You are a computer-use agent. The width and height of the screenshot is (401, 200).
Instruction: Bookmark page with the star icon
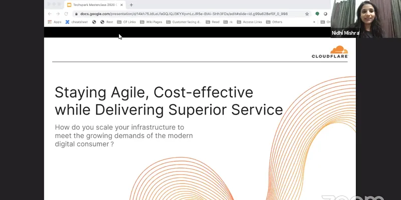[x=307, y=14]
